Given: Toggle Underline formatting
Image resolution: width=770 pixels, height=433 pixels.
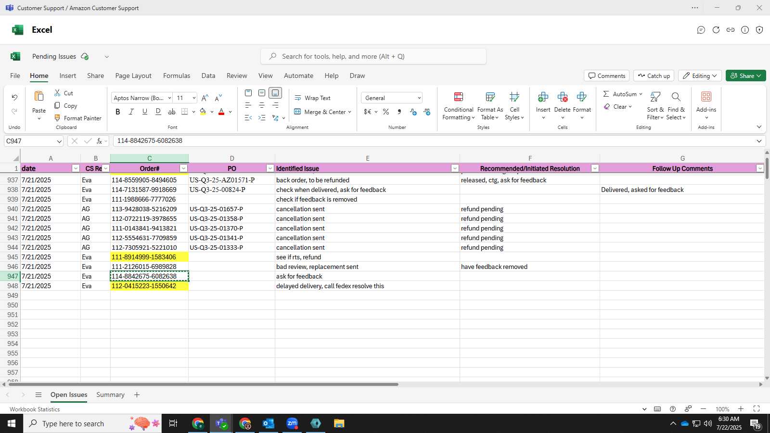Looking at the screenshot, I should 145,112.
